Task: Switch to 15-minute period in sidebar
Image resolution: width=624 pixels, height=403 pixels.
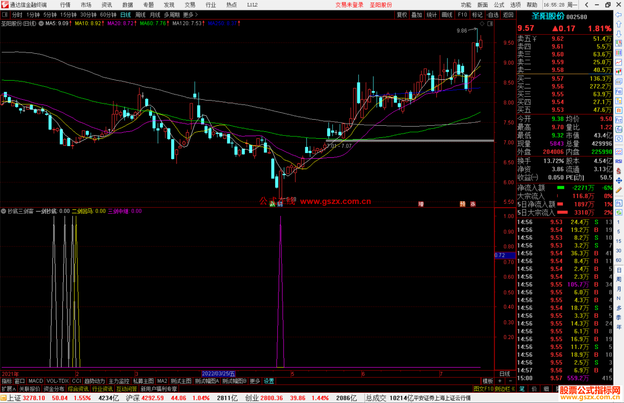Action: pos(618,241)
